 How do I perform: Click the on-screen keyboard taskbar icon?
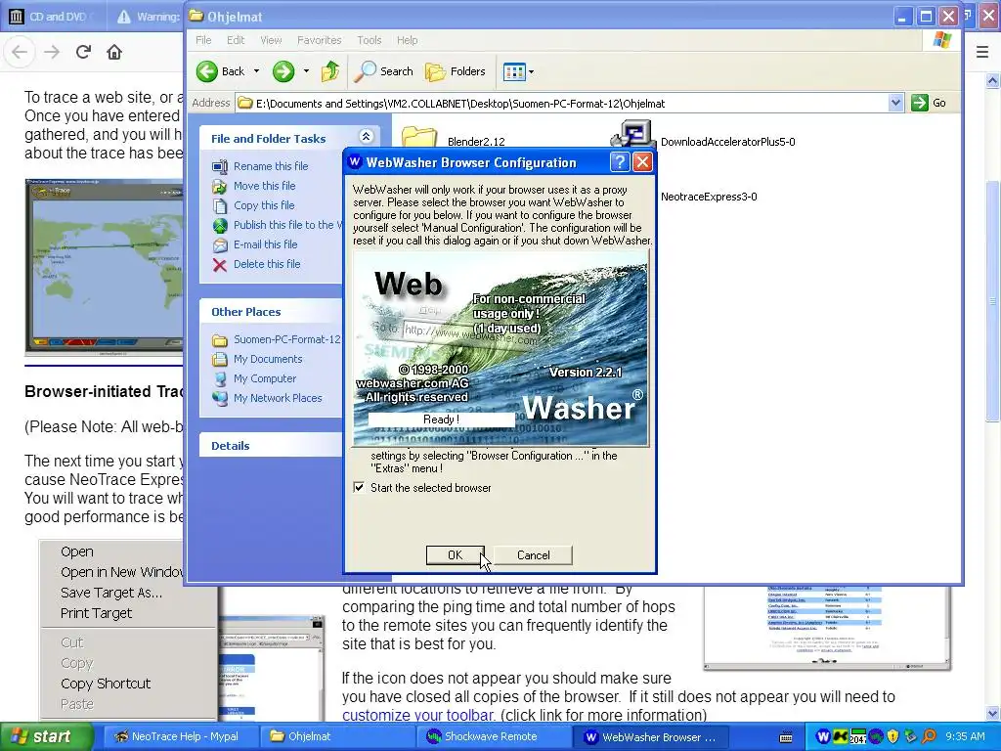click(x=787, y=737)
